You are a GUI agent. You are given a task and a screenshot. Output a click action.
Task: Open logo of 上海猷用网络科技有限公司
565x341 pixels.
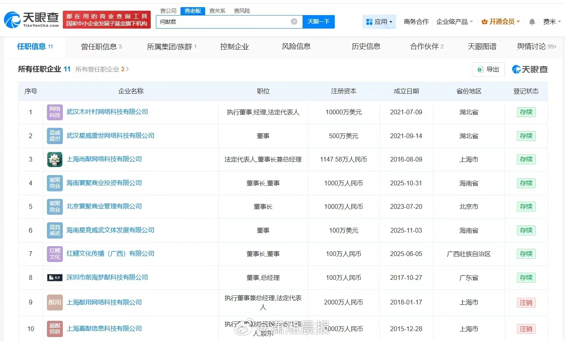(x=55, y=302)
